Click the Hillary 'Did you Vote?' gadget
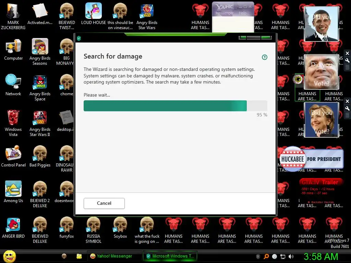Image resolution: width=351 pixels, height=263 pixels. [322, 120]
